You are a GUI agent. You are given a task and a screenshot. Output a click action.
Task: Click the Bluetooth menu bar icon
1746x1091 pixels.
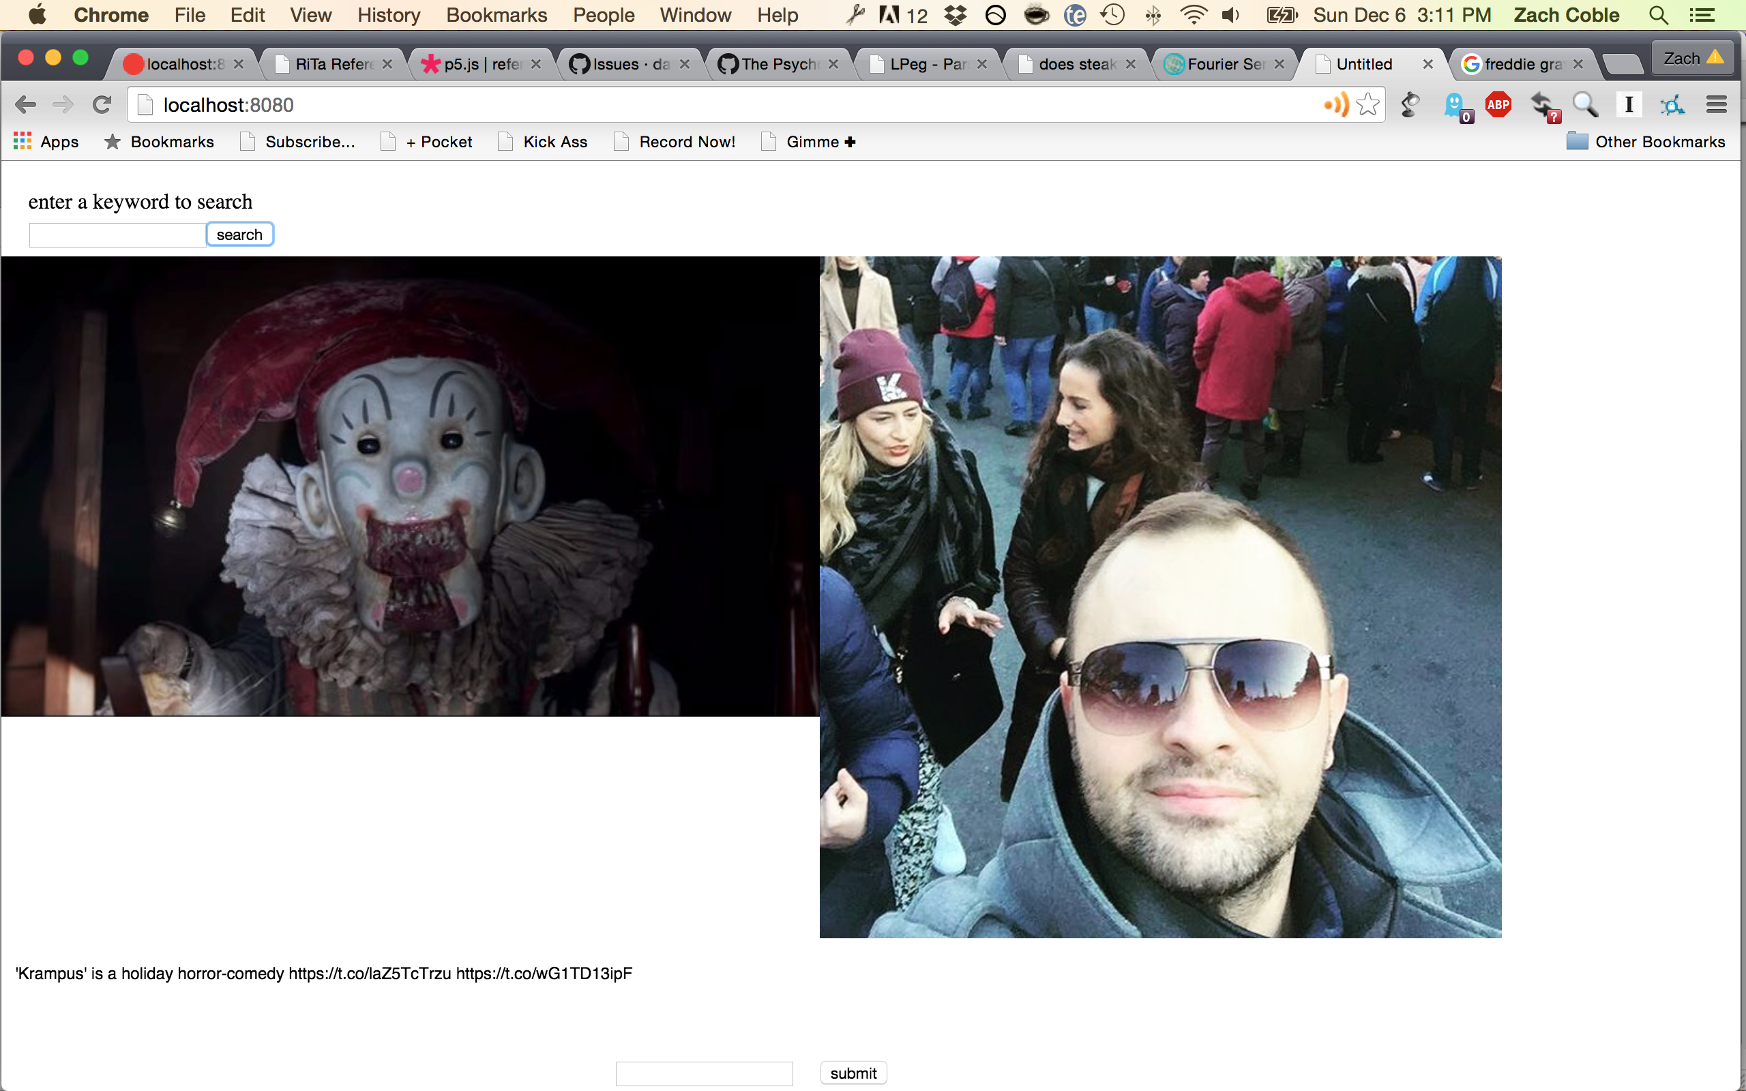pos(1153,15)
